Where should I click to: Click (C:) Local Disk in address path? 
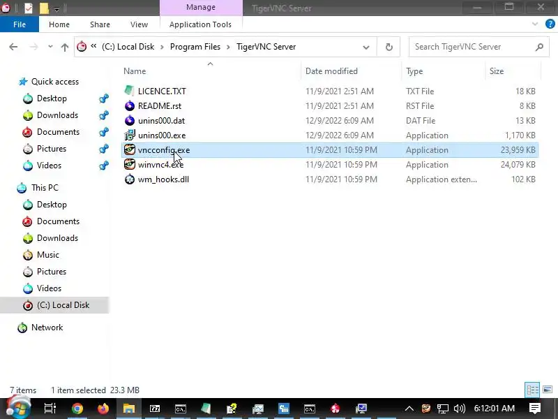(128, 47)
